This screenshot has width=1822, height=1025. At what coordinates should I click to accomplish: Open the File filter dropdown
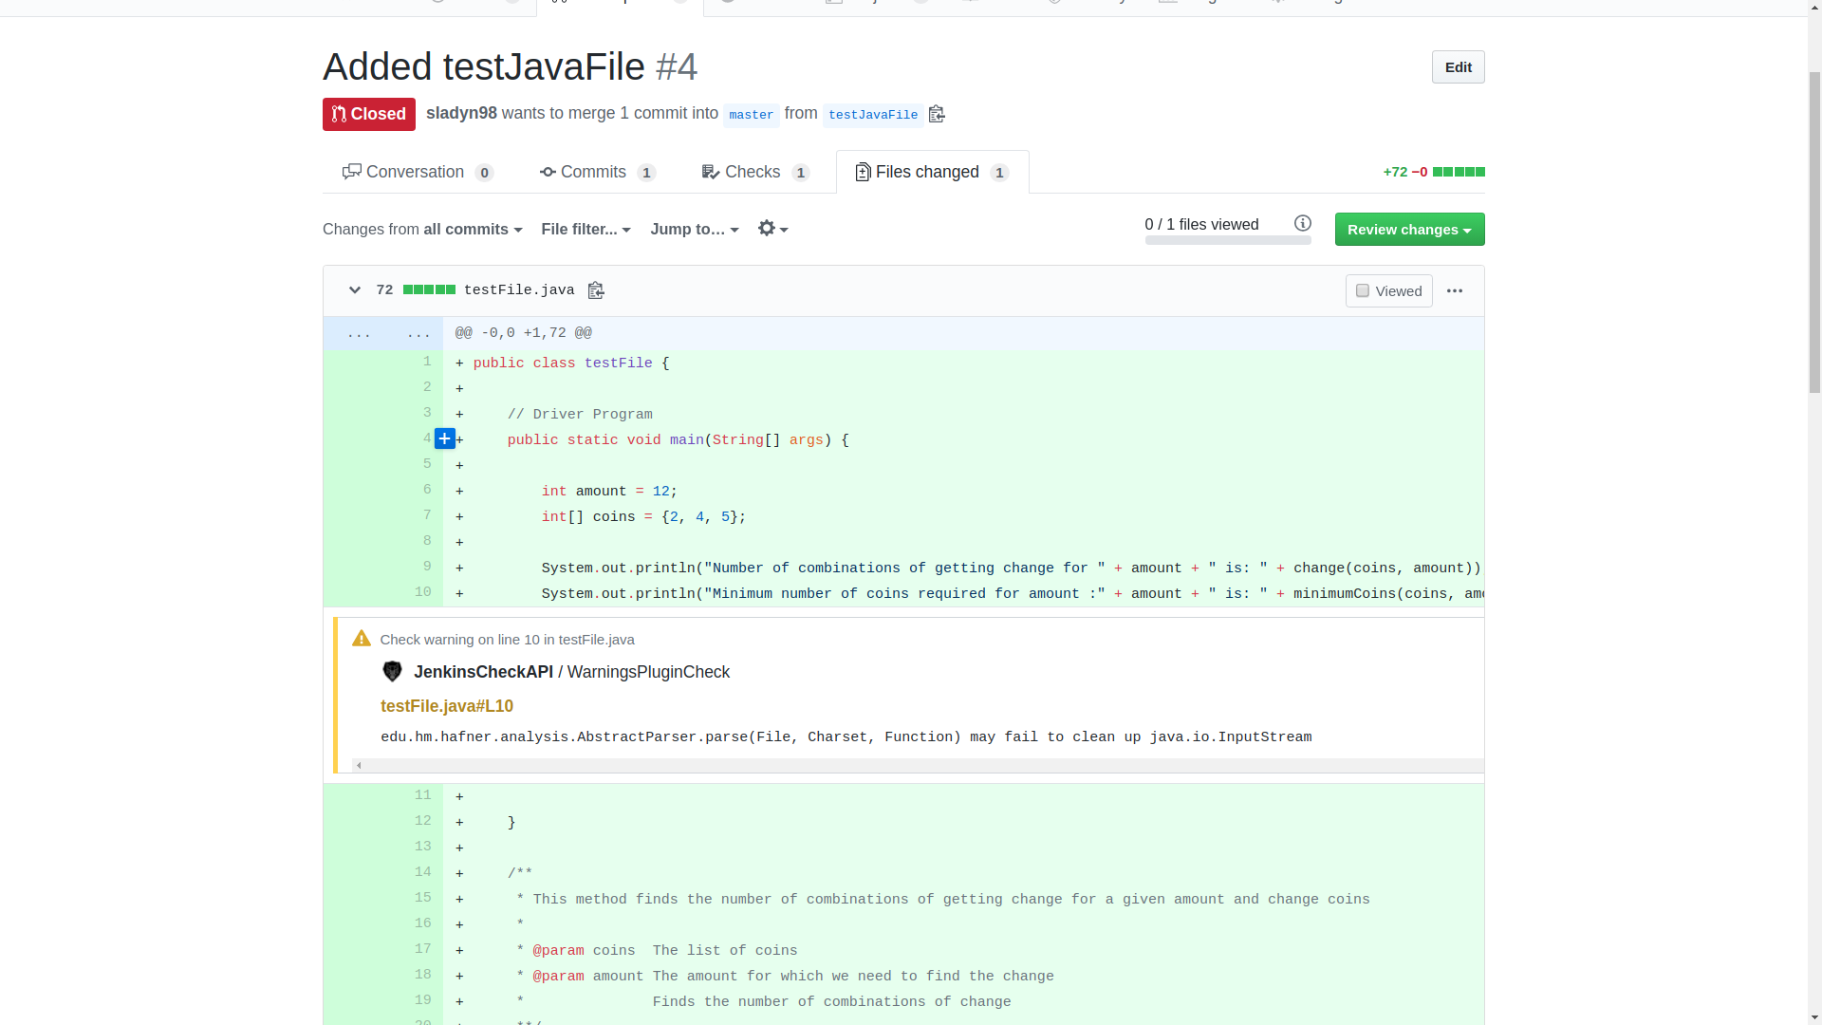pyautogui.click(x=586, y=230)
